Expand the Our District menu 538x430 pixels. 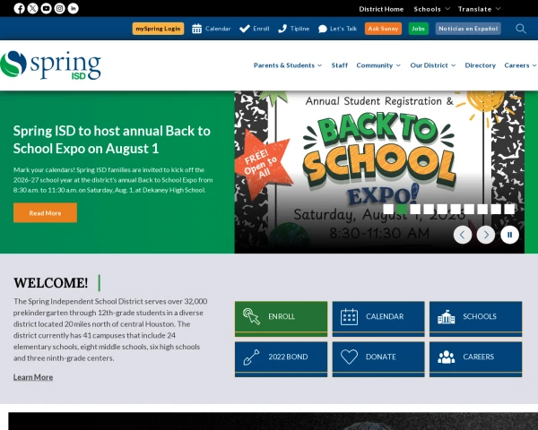click(x=433, y=65)
